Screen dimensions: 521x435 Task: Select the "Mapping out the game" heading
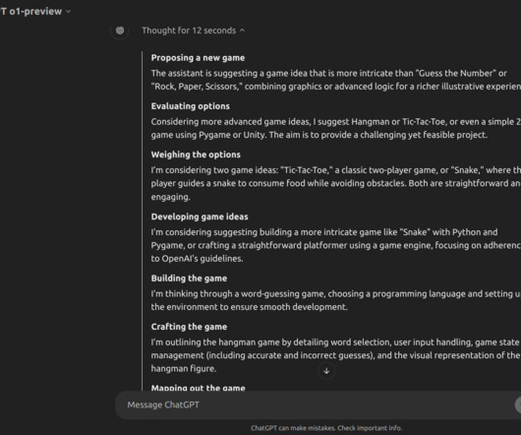click(x=198, y=388)
